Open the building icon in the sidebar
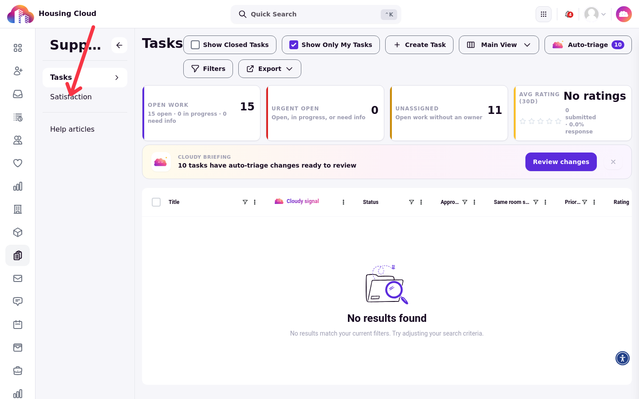This screenshot has height=399, width=639. 18,209
